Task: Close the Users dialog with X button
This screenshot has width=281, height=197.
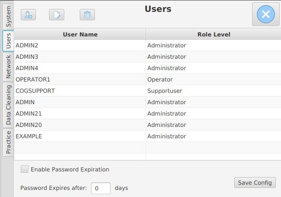Action: 266,14
